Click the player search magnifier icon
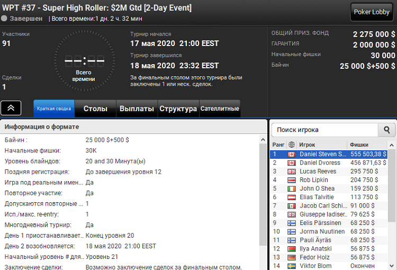The image size is (397, 270). (386, 130)
